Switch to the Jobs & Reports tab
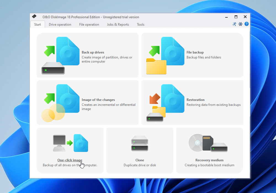The image size is (276, 193). (118, 25)
